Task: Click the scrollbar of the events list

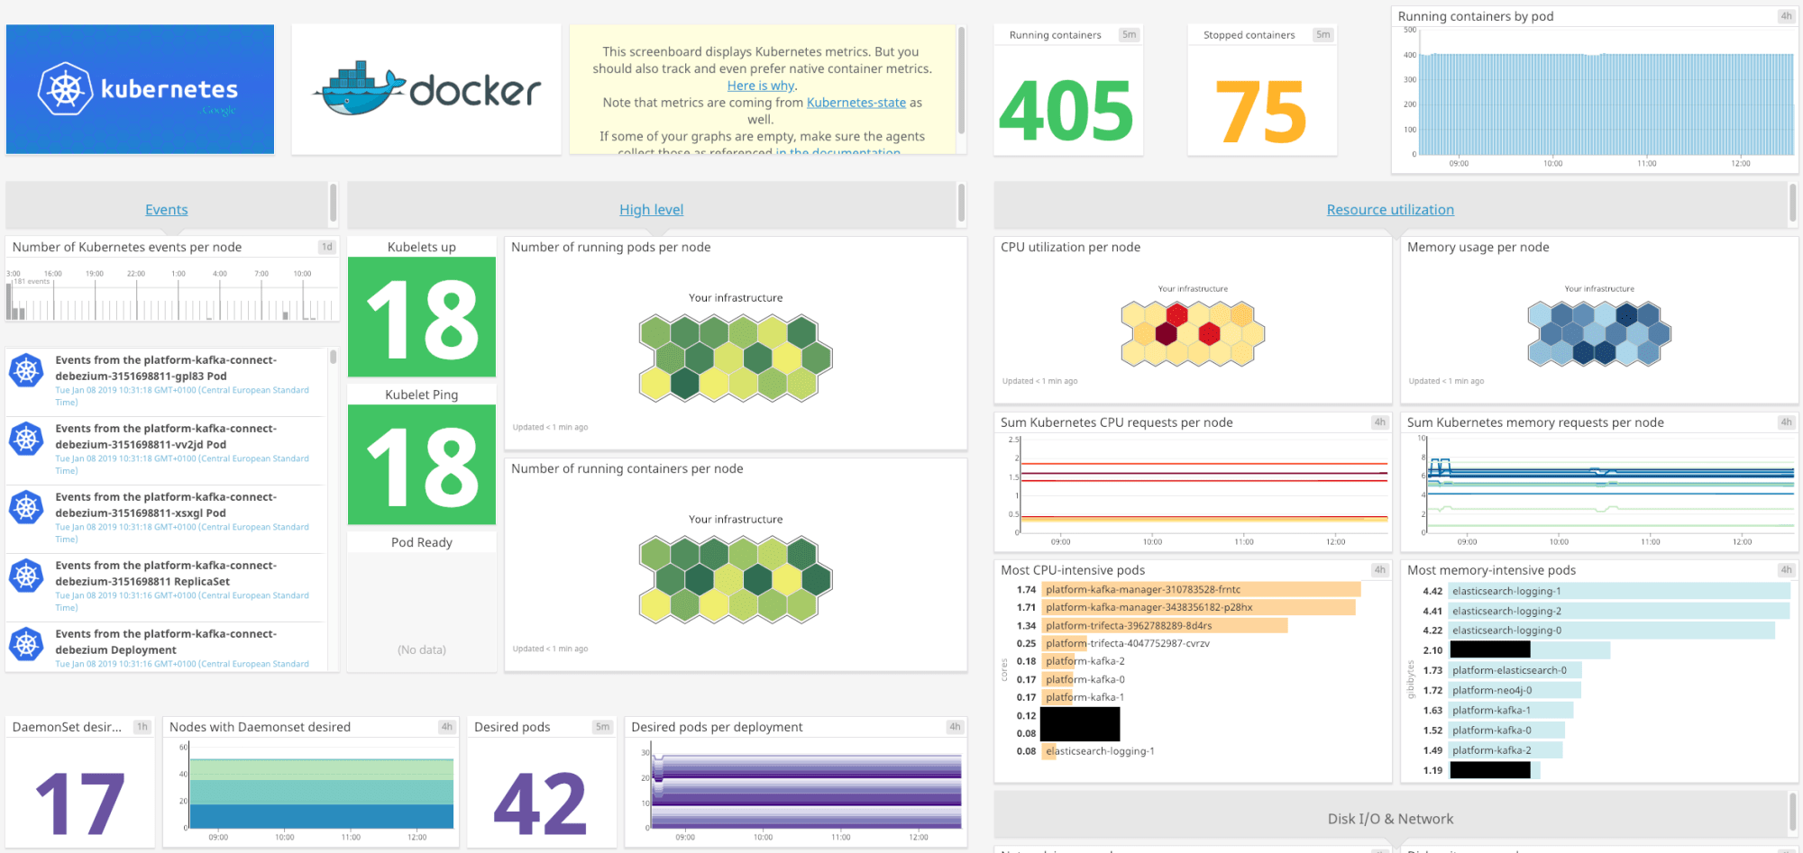Action: click(334, 358)
